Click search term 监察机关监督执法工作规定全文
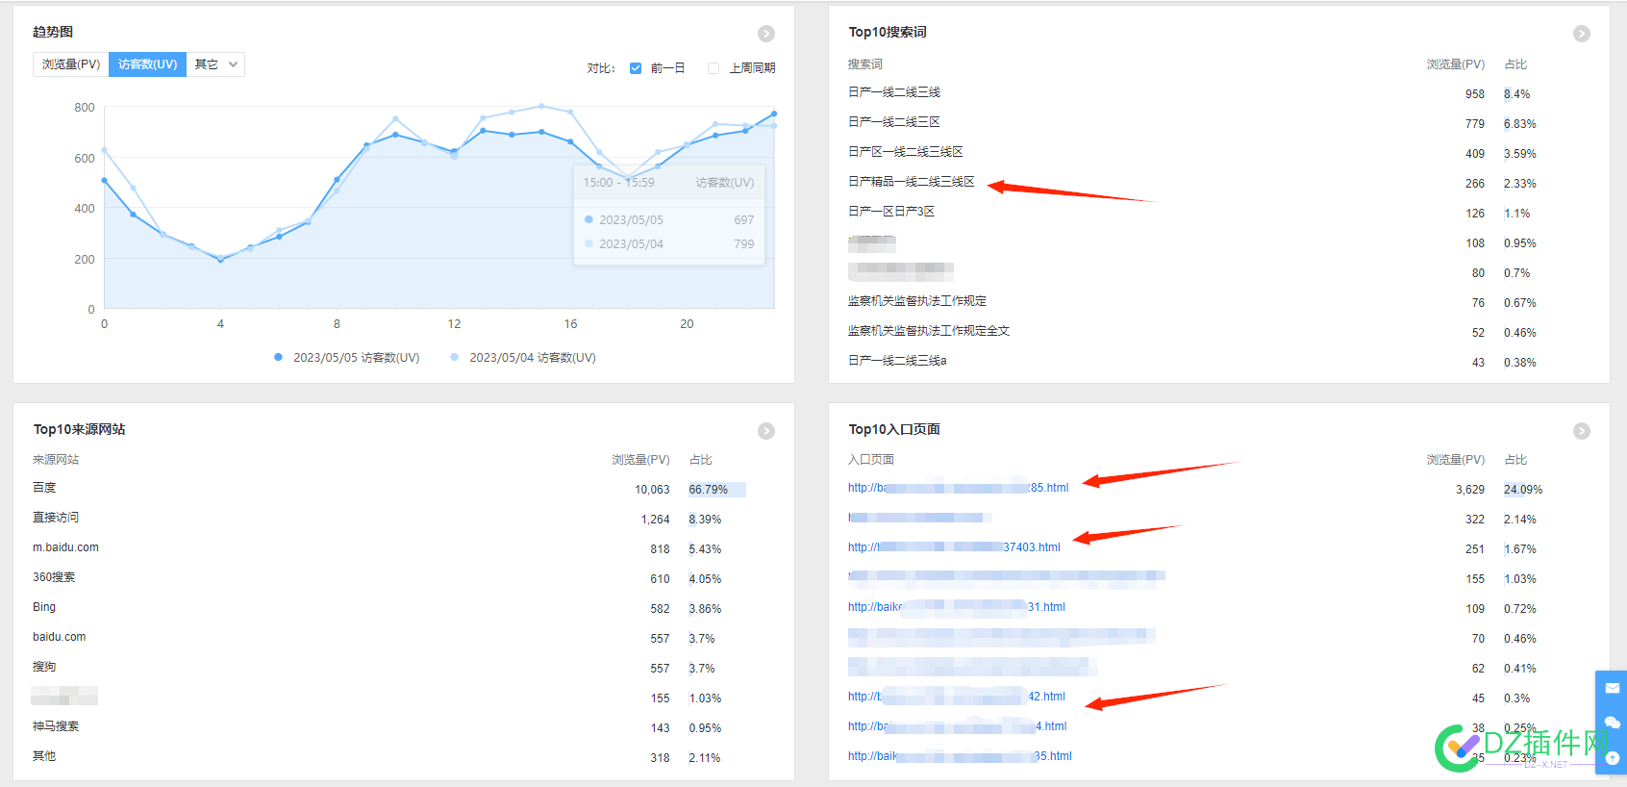1627x787 pixels. (928, 331)
